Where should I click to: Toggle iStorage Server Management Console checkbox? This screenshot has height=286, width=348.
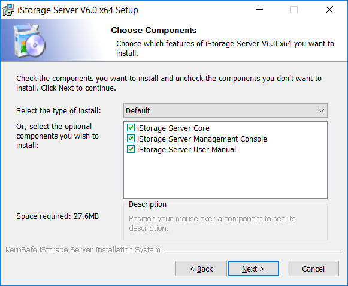(x=131, y=139)
